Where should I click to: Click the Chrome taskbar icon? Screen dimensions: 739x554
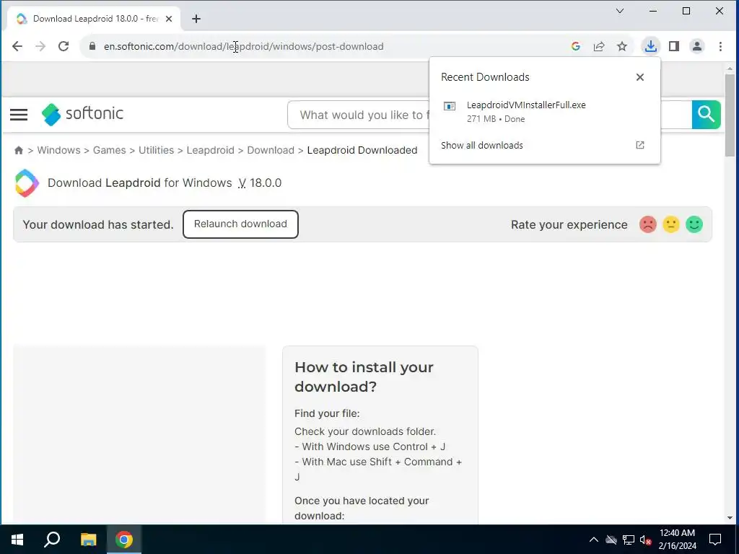[124, 540]
